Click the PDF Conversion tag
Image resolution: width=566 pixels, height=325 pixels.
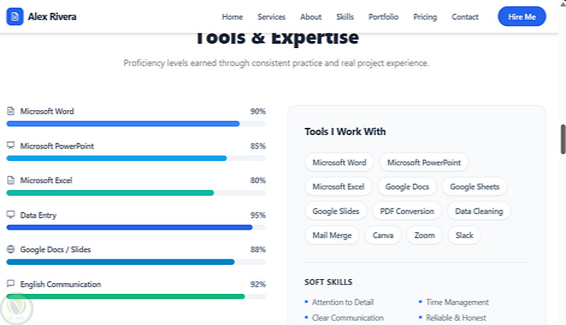pyautogui.click(x=406, y=211)
